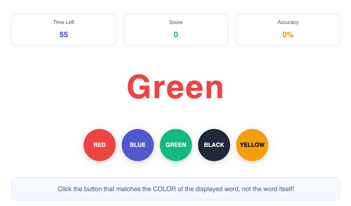Viewport: 351px width, 206px height.
Task: Click the instruction banner at the bottom
Action: pos(176,189)
